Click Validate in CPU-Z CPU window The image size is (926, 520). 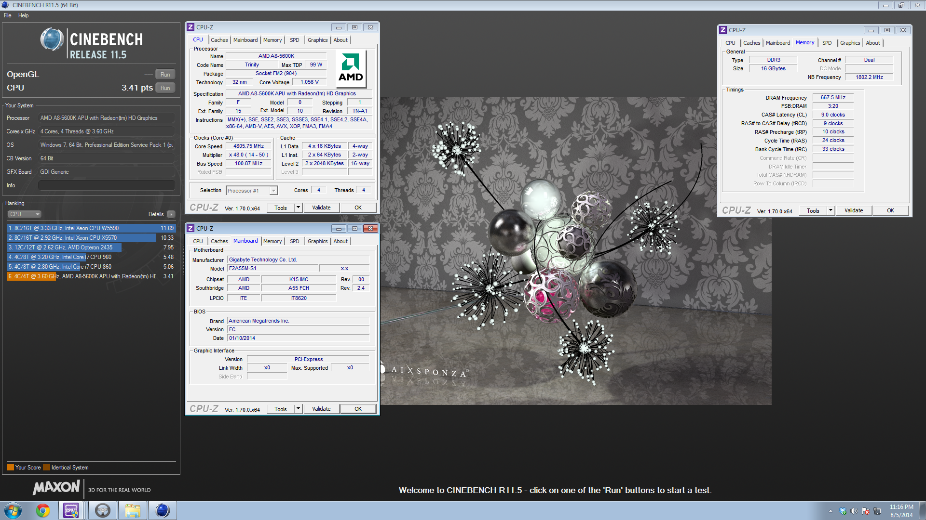click(x=321, y=208)
